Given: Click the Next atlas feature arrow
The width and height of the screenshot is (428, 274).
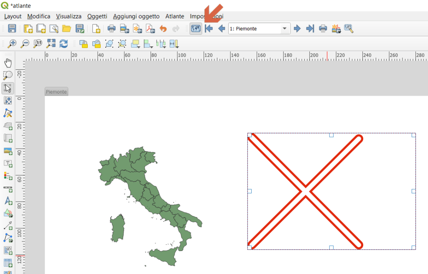Looking at the screenshot, I should pos(297,29).
